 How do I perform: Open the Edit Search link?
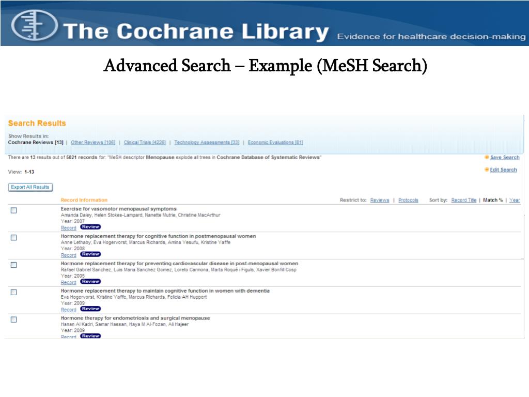(x=503, y=170)
